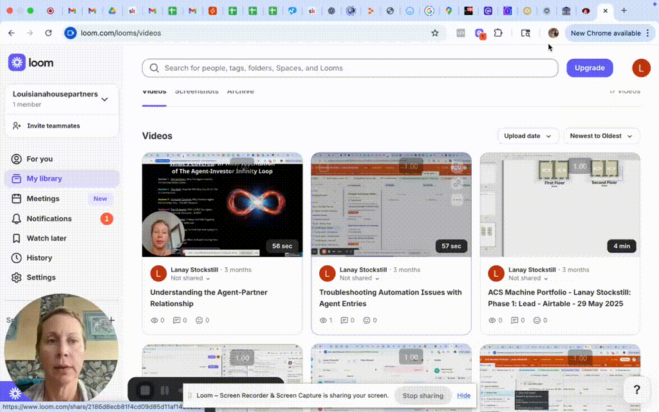Image resolution: width=659 pixels, height=412 pixels.
Task: Pause recording in Loom control bar
Action: pyautogui.click(x=165, y=391)
